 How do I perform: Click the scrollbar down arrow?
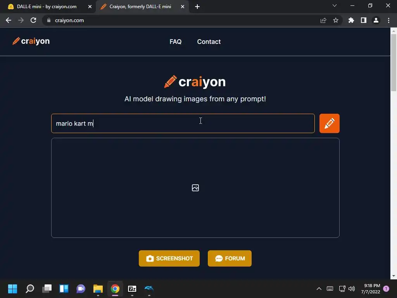tap(394, 276)
